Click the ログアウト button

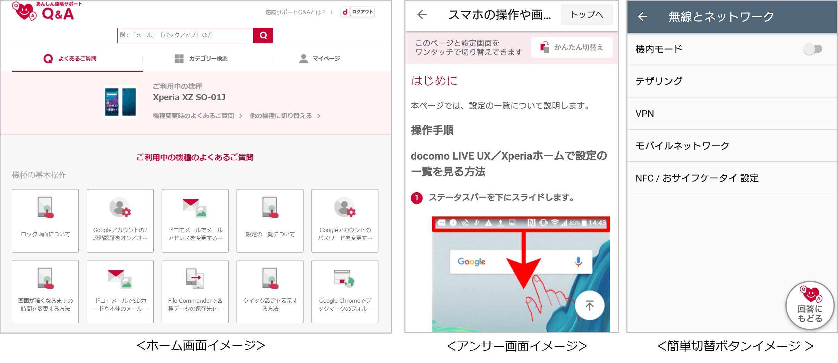click(358, 11)
